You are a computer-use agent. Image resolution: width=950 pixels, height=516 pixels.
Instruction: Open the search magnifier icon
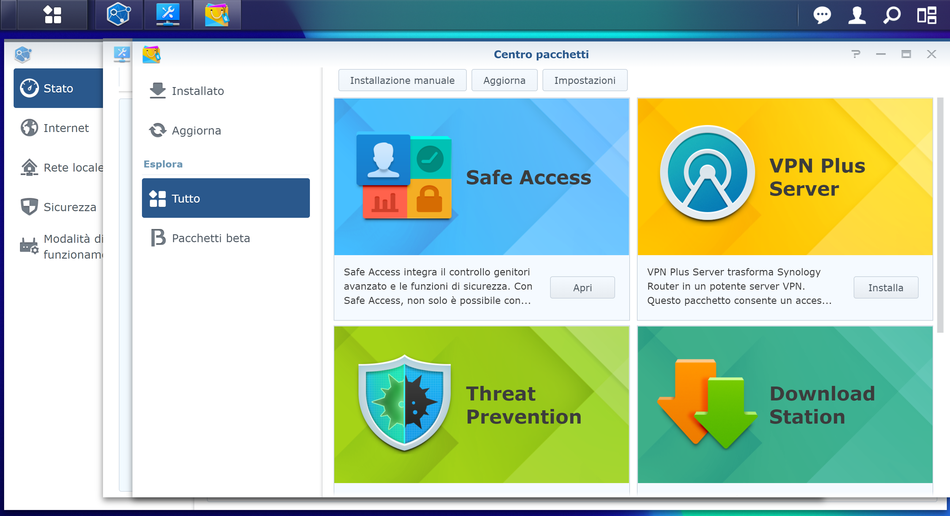(x=892, y=16)
